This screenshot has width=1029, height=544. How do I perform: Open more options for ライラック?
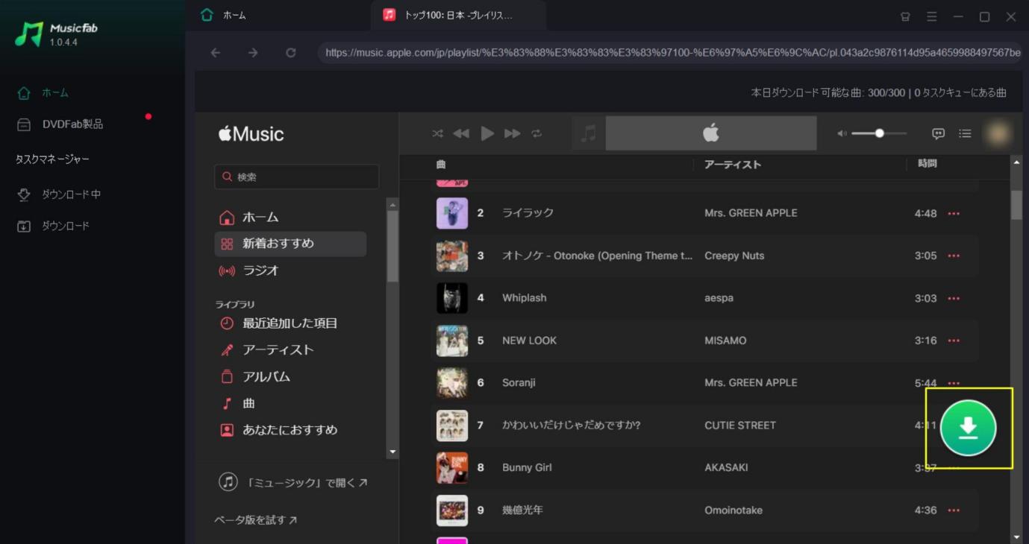(954, 213)
